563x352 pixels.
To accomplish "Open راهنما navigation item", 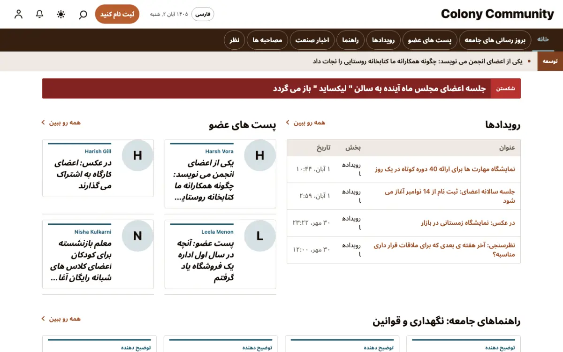I will pyautogui.click(x=350, y=40).
